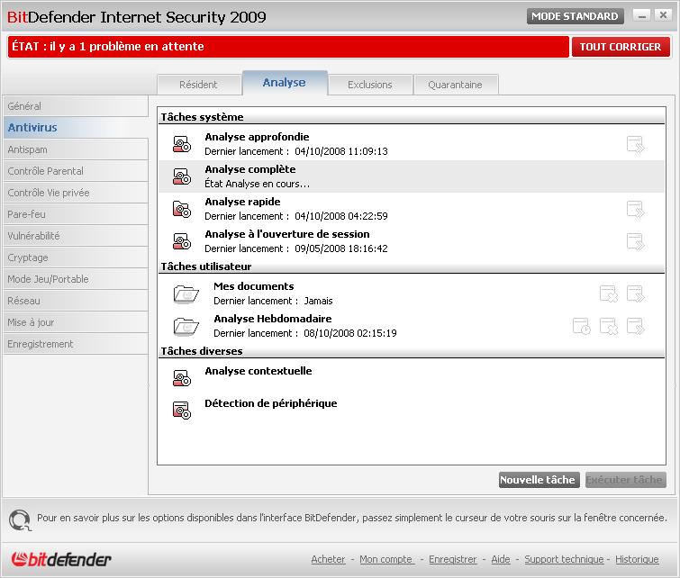Select the Mes documents task name
Image resolution: width=680 pixels, height=578 pixels.
coord(254,286)
